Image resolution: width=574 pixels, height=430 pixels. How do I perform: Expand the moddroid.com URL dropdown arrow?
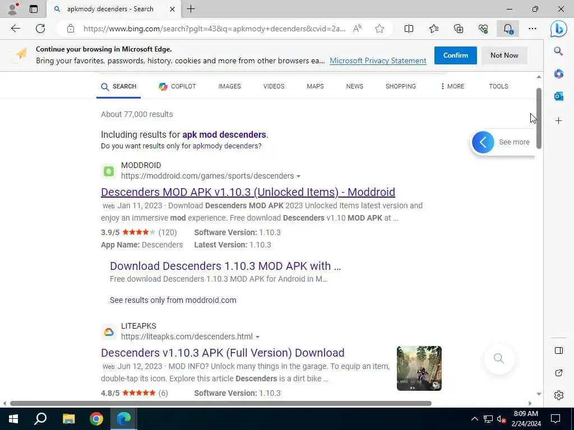point(298,176)
